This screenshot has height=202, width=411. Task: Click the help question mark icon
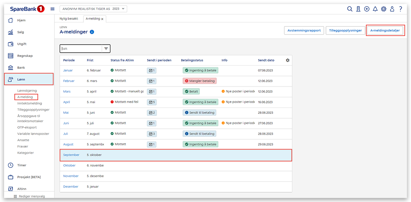coord(401,9)
